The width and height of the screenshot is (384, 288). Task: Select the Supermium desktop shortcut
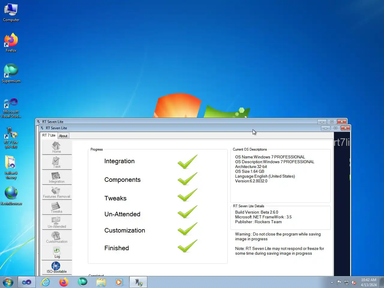click(x=11, y=73)
